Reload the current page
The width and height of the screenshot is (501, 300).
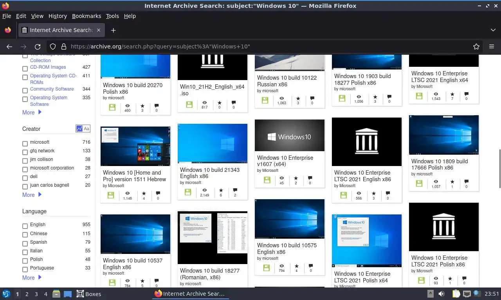[x=38, y=46]
